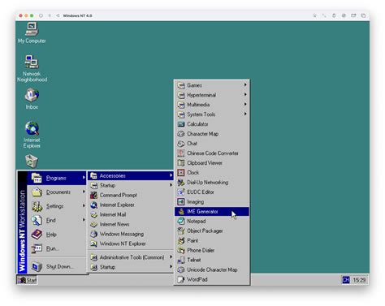Select Internet News from Programs menu
385x306 pixels.
point(130,224)
